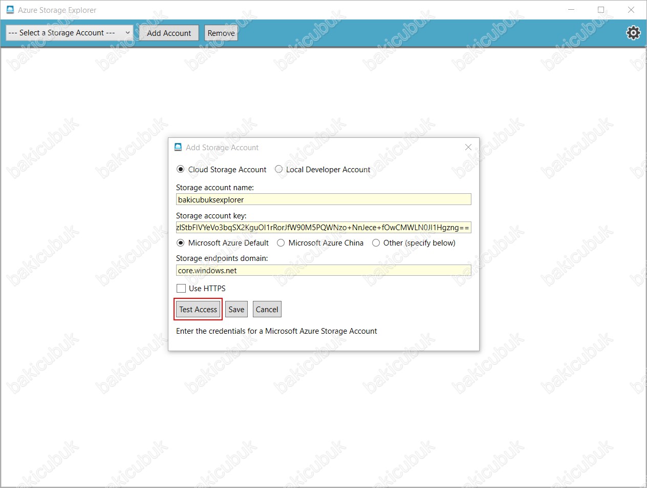Click the 'Azure Storage Explorer' window title text
The height and width of the screenshot is (488, 647).
coord(57,10)
